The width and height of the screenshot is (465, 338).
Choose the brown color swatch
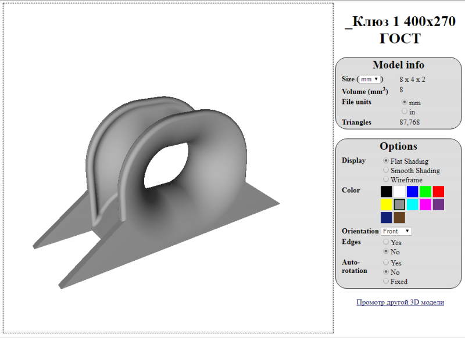(x=399, y=217)
